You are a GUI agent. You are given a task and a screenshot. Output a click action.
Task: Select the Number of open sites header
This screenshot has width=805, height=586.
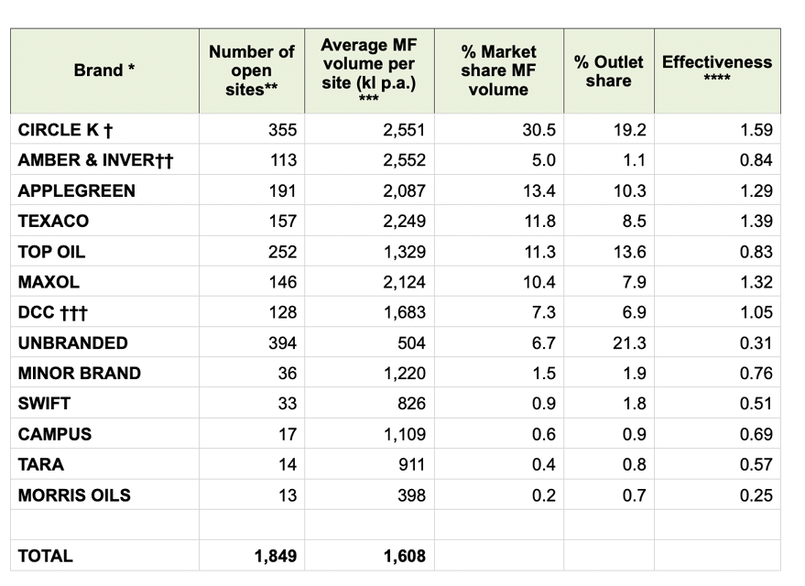pyautogui.click(x=252, y=71)
